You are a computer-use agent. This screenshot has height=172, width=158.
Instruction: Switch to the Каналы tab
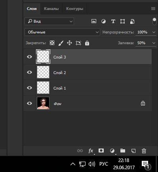[x=51, y=9]
